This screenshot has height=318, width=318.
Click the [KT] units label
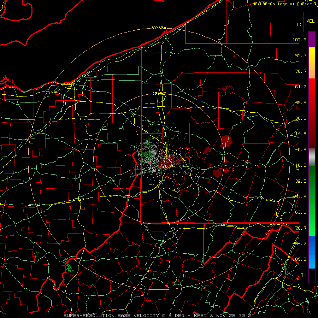coord(302,24)
